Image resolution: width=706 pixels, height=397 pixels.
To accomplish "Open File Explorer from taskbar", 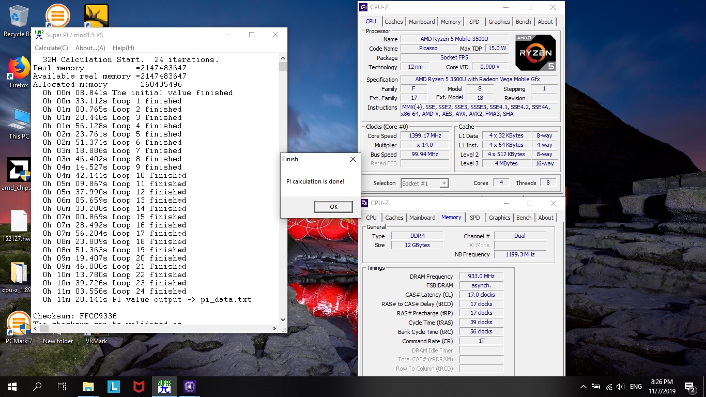I will (88, 386).
